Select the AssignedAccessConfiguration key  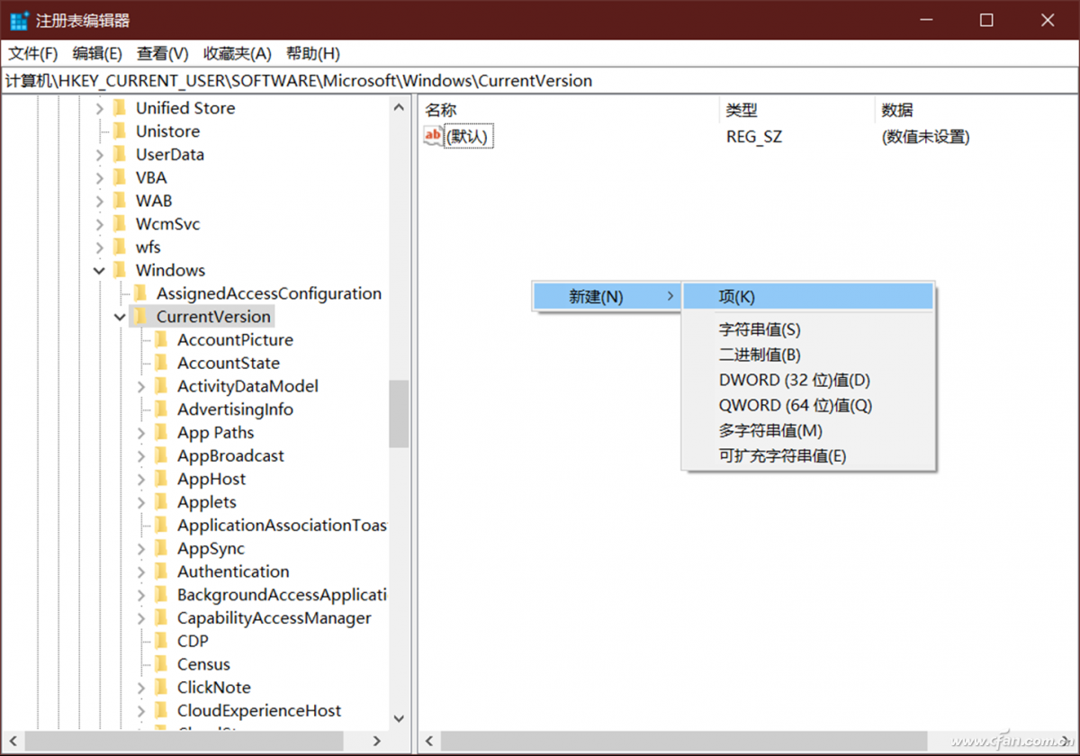[268, 294]
